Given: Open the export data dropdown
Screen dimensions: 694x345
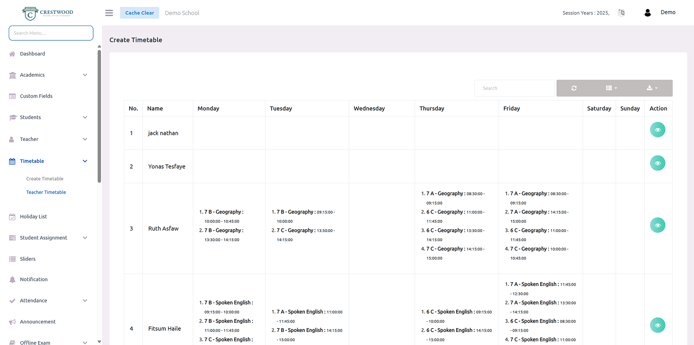Looking at the screenshot, I should pyautogui.click(x=652, y=88).
